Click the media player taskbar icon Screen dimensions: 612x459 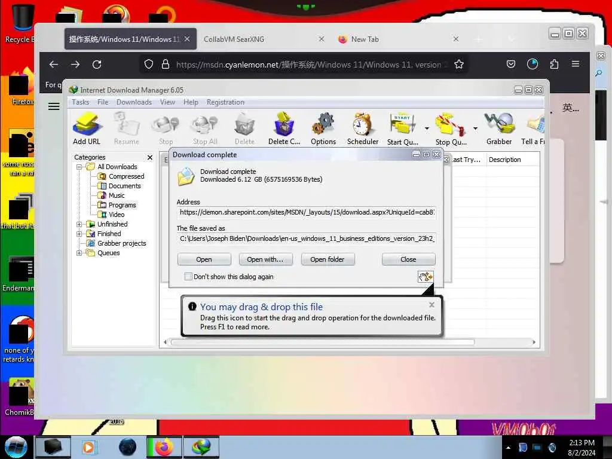[88, 447]
